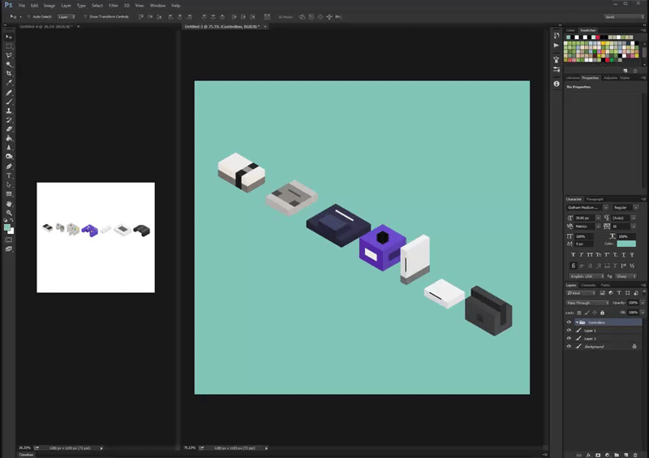Pick the red swatch in top swatches row
This screenshot has width=649, height=458.
click(598, 37)
